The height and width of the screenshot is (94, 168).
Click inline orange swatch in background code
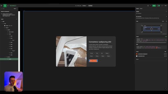coord(156,48)
